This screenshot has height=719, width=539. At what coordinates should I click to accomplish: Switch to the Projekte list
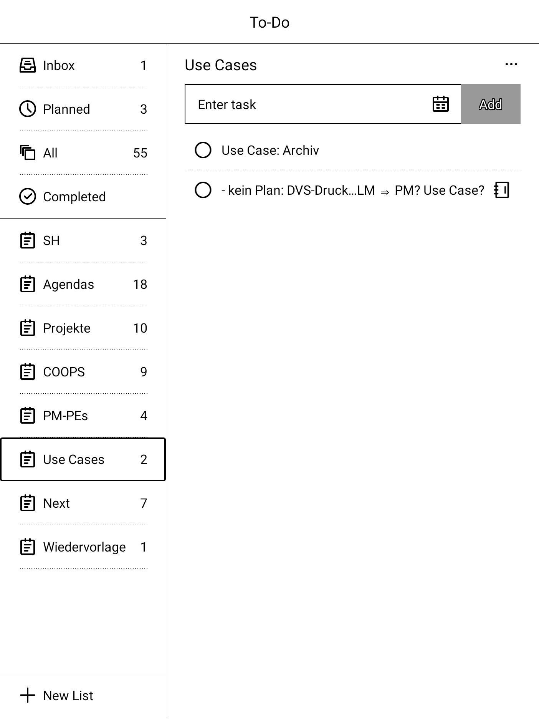(83, 328)
